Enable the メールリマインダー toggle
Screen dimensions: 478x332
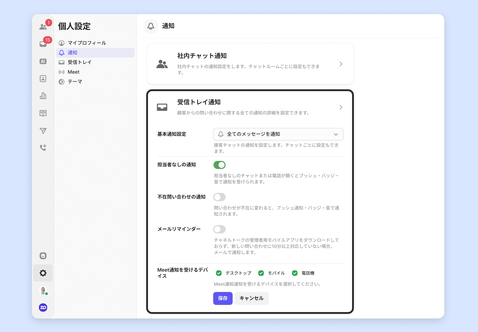tap(219, 229)
